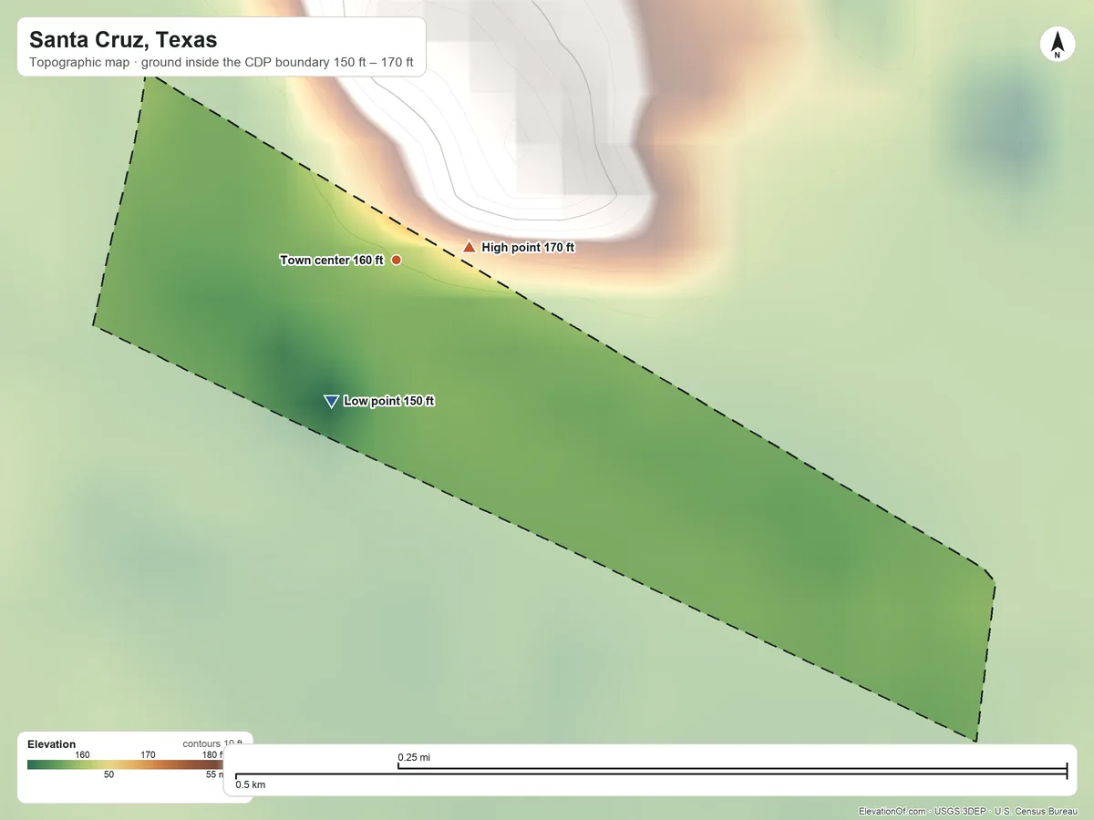Click the High point red triangle marker
Screen dimensions: 1094x820
point(470,247)
